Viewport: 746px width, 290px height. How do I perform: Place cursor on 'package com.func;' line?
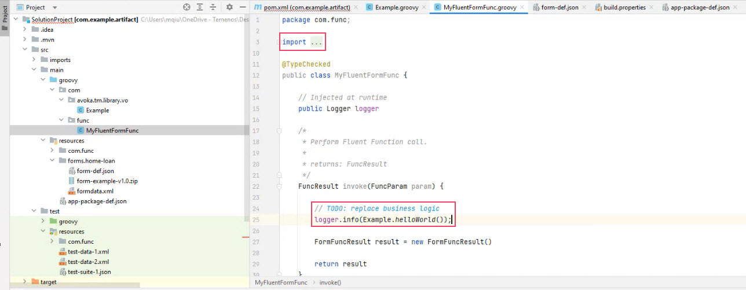[x=316, y=20]
